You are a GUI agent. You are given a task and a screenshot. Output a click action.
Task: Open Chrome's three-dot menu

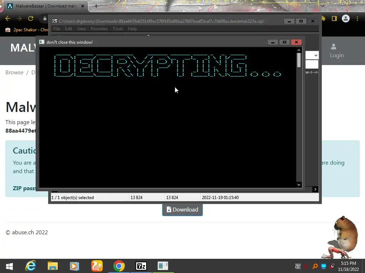(357, 18)
